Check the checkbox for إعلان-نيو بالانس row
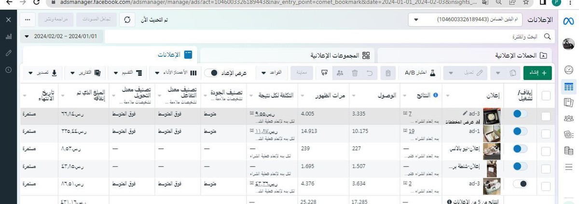This screenshot has width=579, height=204. (x=546, y=151)
